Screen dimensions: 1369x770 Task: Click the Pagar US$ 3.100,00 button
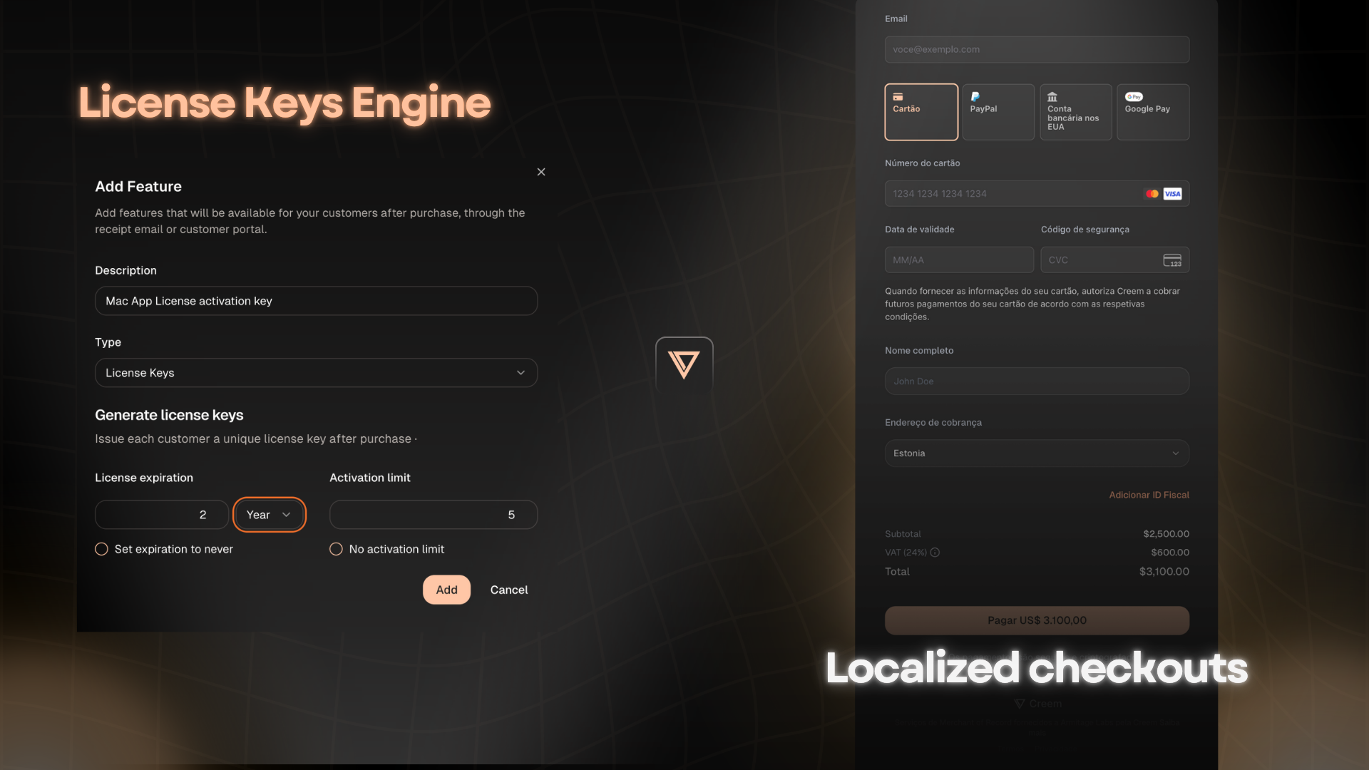click(1037, 620)
